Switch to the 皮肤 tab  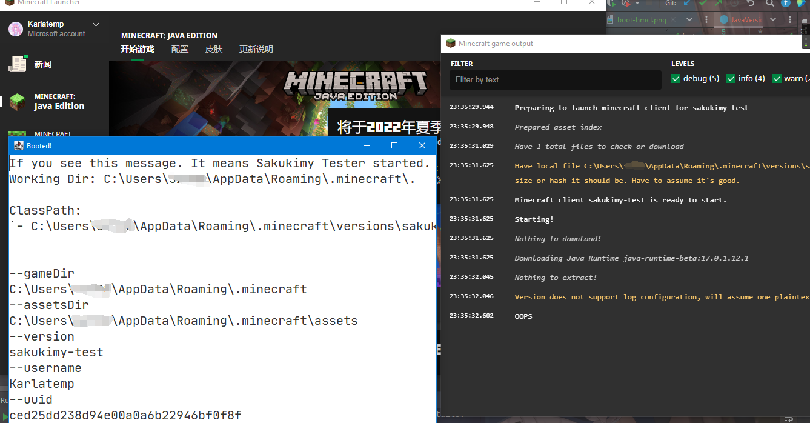[x=214, y=49]
